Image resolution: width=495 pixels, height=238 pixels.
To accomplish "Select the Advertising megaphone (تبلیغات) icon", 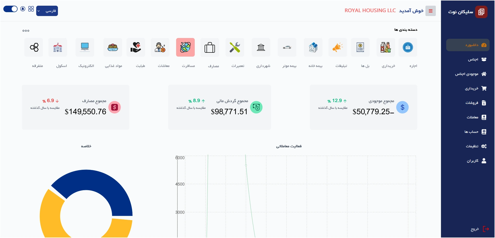I will (337, 47).
